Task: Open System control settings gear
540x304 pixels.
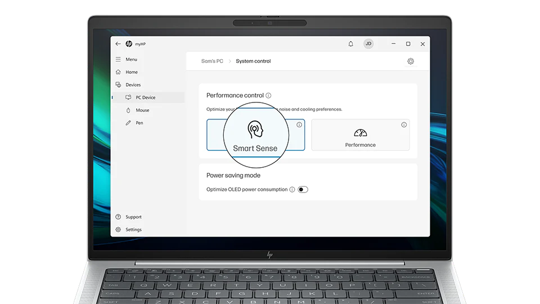Action: tap(411, 61)
